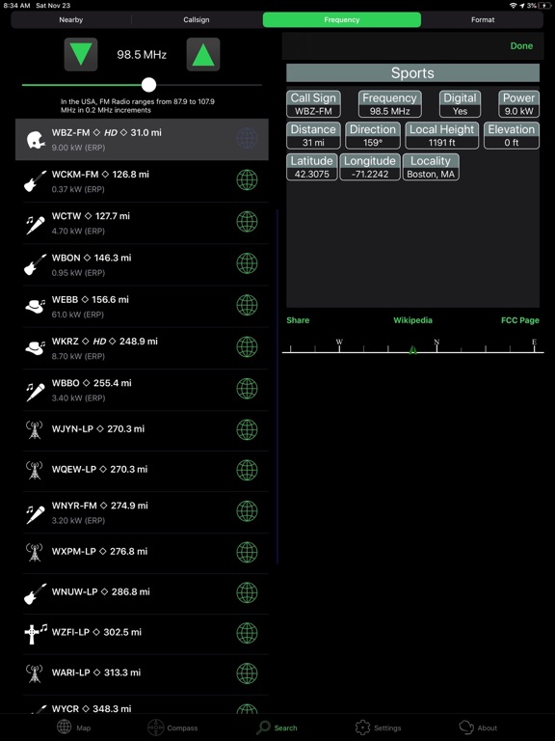This screenshot has width=555, height=741.
Task: Click the guitar icon beside WNUW-LP
Action: 36,594
